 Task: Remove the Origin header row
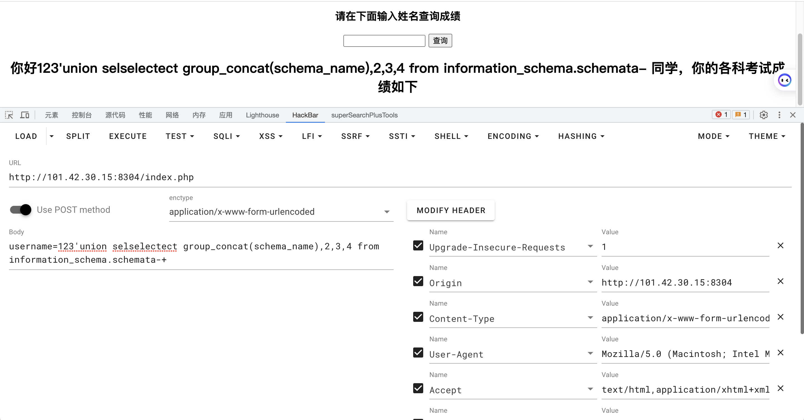(x=780, y=281)
